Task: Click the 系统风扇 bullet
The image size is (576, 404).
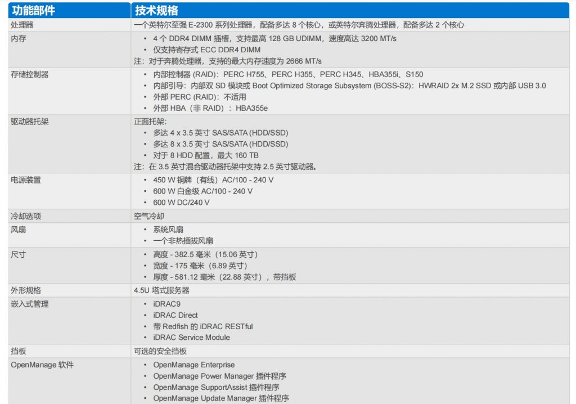Action: coord(168,230)
